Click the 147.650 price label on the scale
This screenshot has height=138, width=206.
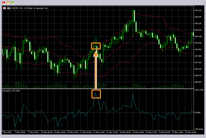pyautogui.click(x=198, y=49)
